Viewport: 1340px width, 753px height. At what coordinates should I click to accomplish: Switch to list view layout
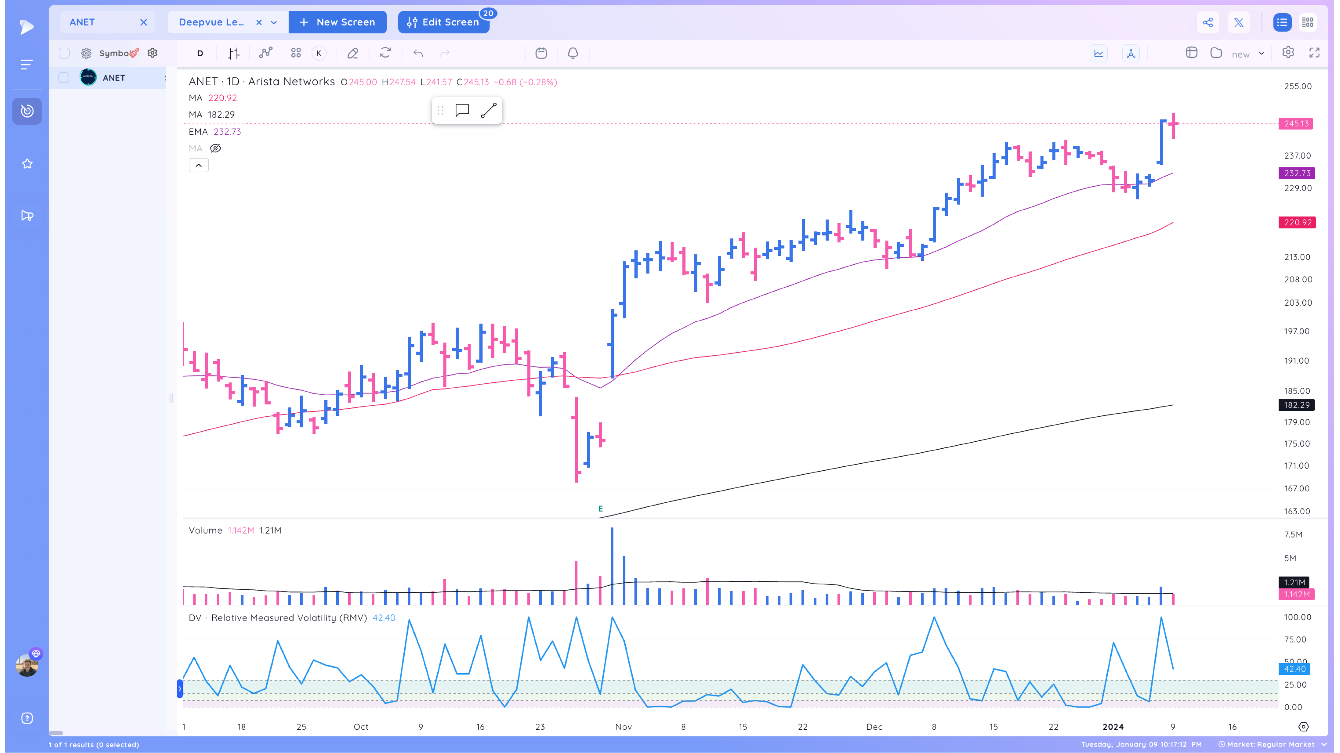coord(1282,22)
